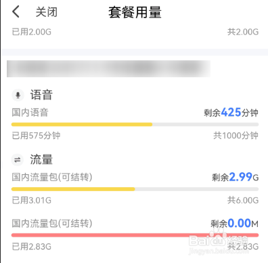The image size is (268, 263).
Task: Tap the back arrow icon
Action: click(x=16, y=12)
